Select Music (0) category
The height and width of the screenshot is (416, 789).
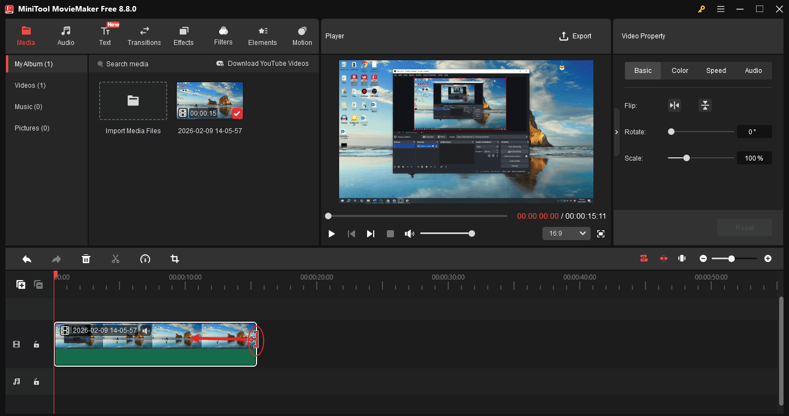[x=47, y=107]
